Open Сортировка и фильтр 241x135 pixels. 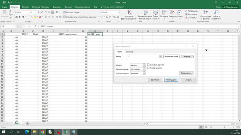tap(206, 15)
